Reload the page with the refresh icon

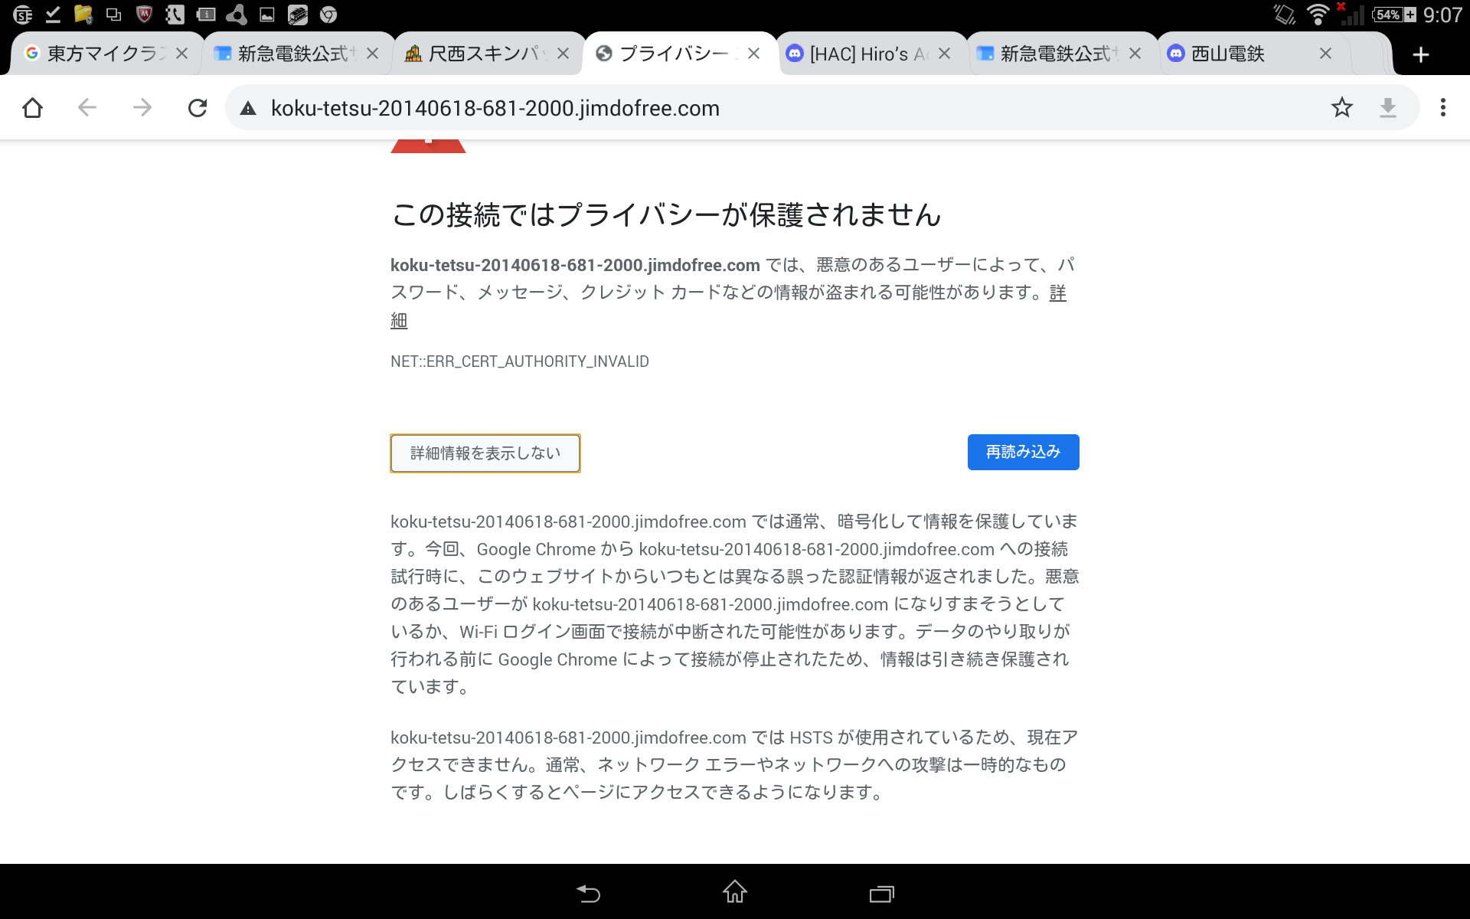[x=198, y=108]
